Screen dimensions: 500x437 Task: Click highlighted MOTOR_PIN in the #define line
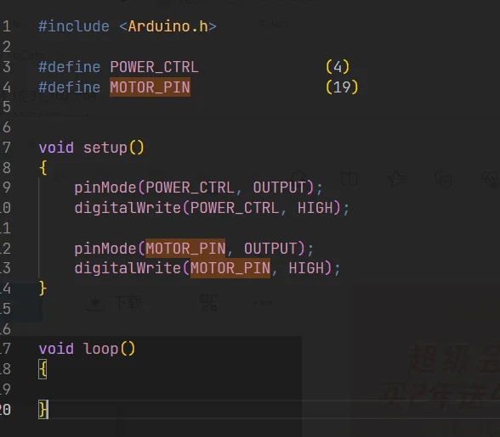point(150,87)
